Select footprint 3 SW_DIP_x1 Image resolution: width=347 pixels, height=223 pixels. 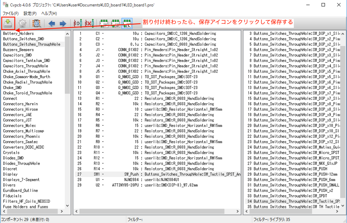point(292,34)
